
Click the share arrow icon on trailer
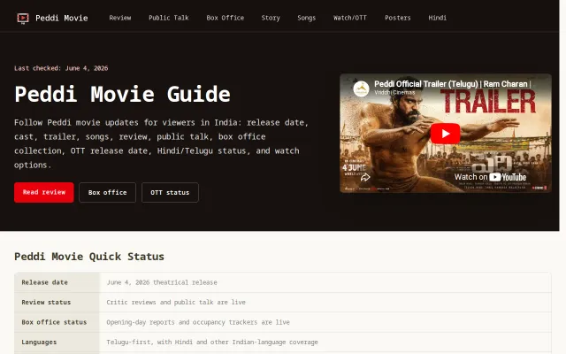click(x=365, y=177)
